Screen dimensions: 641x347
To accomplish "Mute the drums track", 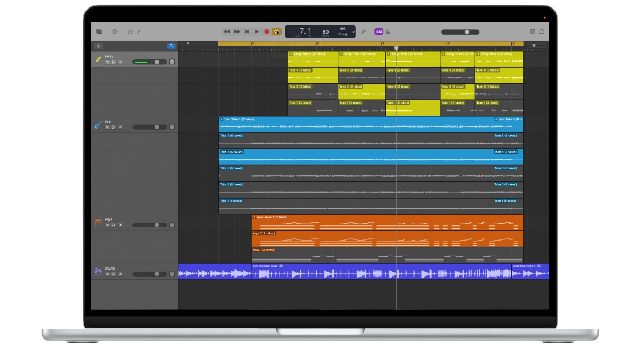I will click(x=107, y=274).
